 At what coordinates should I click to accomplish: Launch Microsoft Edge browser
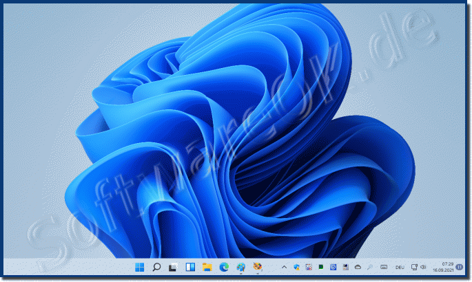(224, 267)
